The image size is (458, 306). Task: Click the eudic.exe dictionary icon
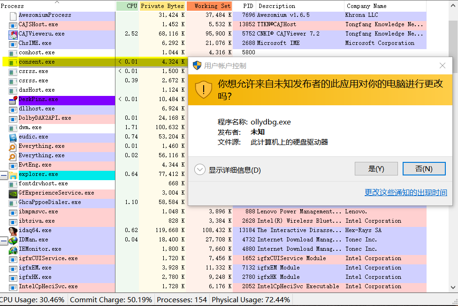click(x=13, y=138)
